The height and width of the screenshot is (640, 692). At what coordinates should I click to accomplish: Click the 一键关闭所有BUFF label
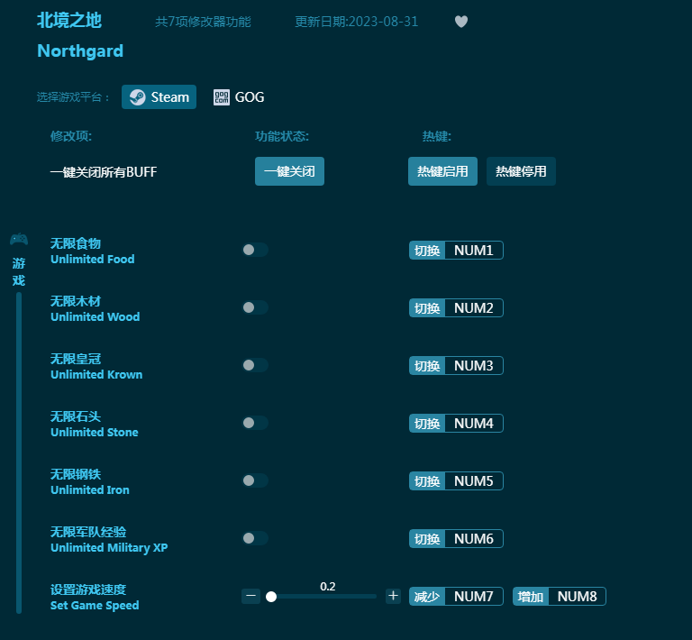coord(104,171)
